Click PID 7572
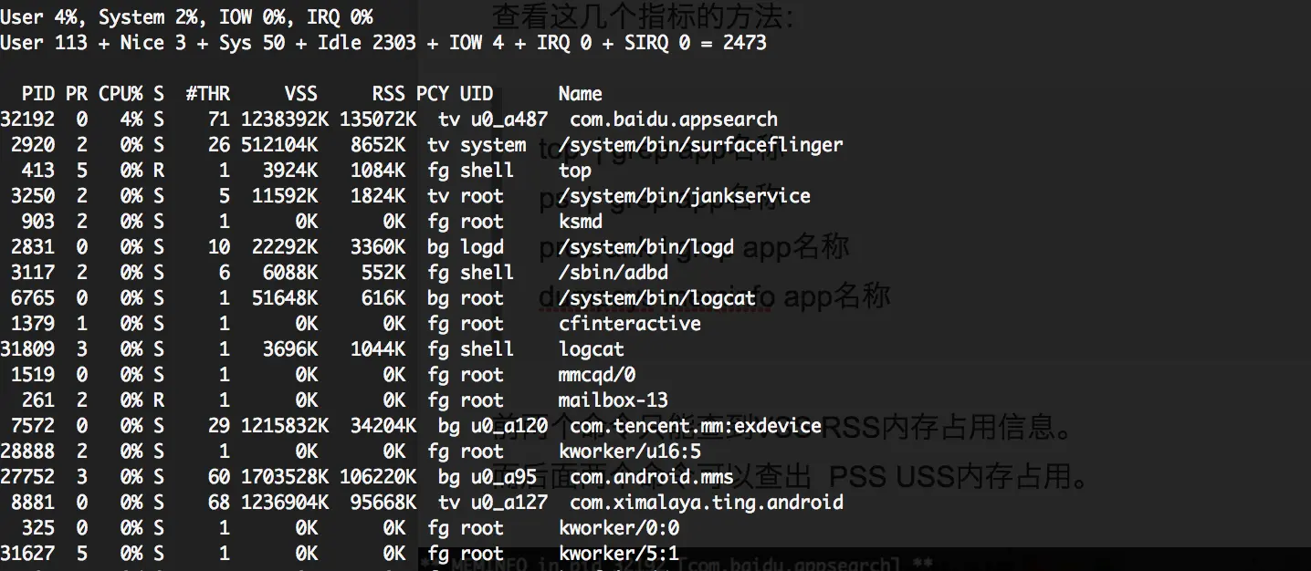The image size is (1311, 571). pos(33,426)
